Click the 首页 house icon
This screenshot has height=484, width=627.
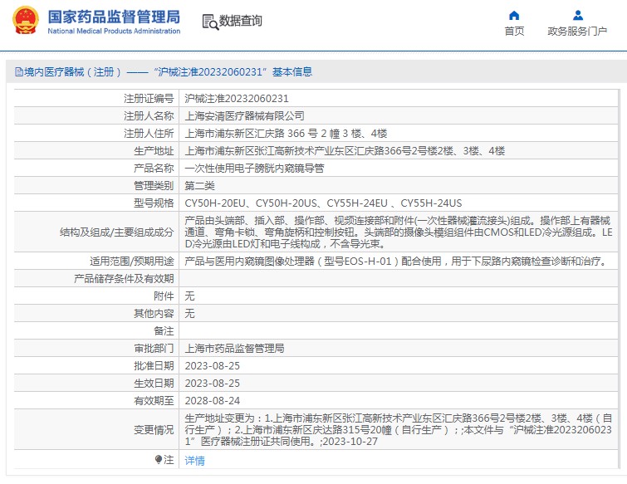coord(514,15)
